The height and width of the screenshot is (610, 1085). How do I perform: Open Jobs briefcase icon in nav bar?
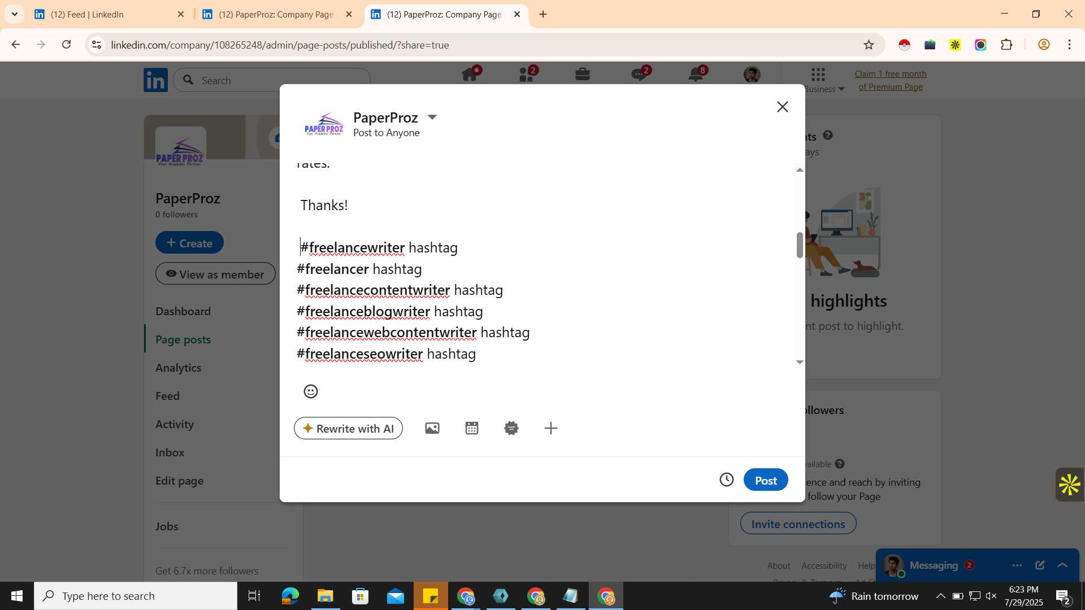tap(583, 75)
